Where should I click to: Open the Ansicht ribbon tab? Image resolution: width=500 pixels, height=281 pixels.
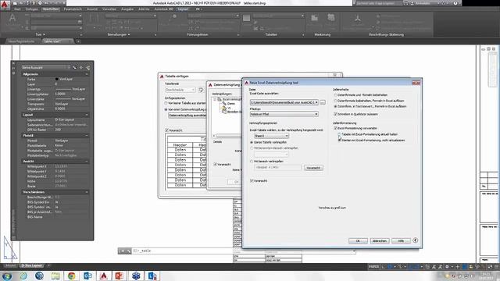(x=92, y=9)
